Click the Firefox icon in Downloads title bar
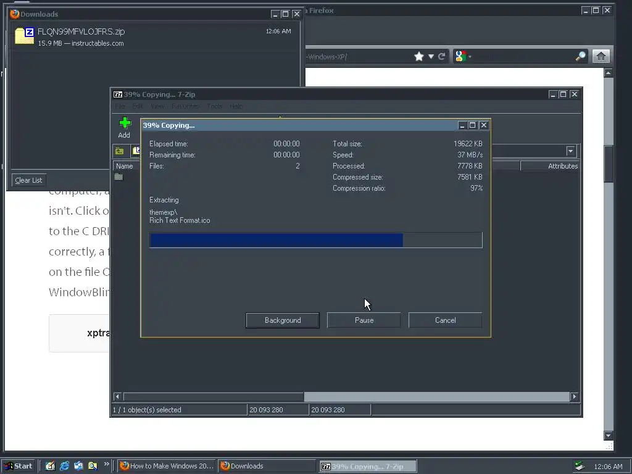Viewport: 632px width, 474px height. 15,14
